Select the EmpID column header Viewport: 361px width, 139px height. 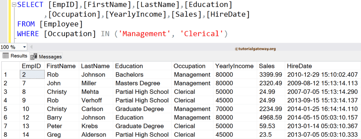tap(32, 66)
